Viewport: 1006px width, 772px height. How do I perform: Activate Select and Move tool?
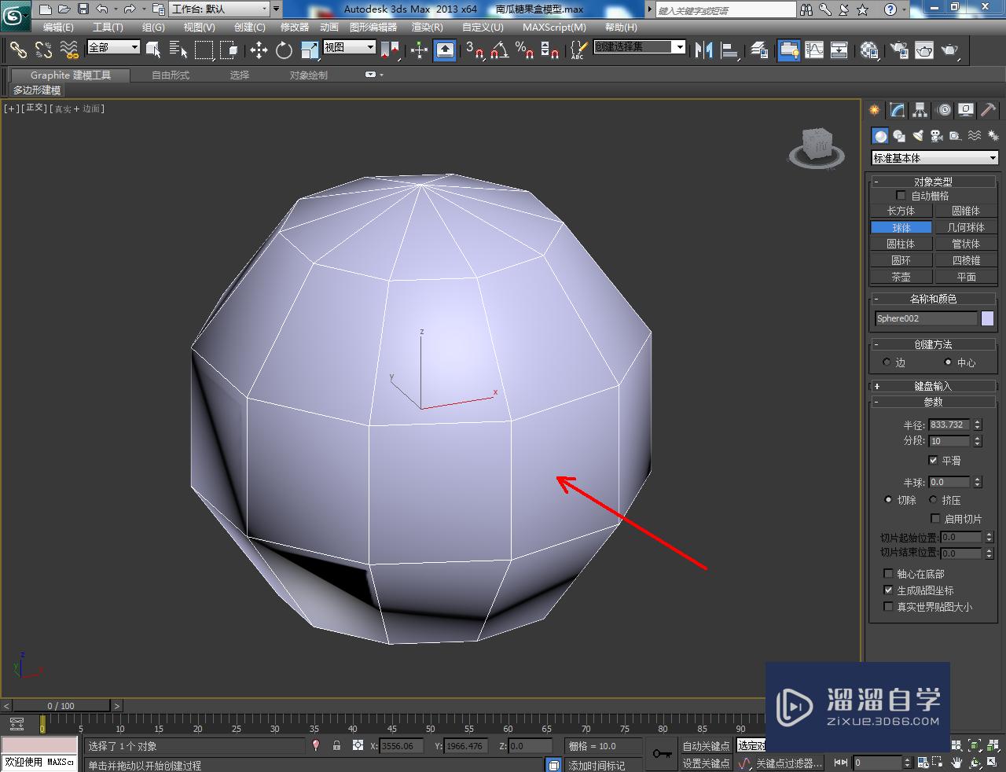tap(259, 50)
